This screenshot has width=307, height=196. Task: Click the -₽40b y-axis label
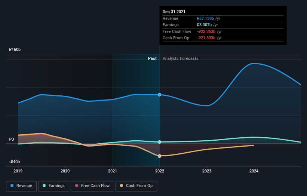coord(14,162)
